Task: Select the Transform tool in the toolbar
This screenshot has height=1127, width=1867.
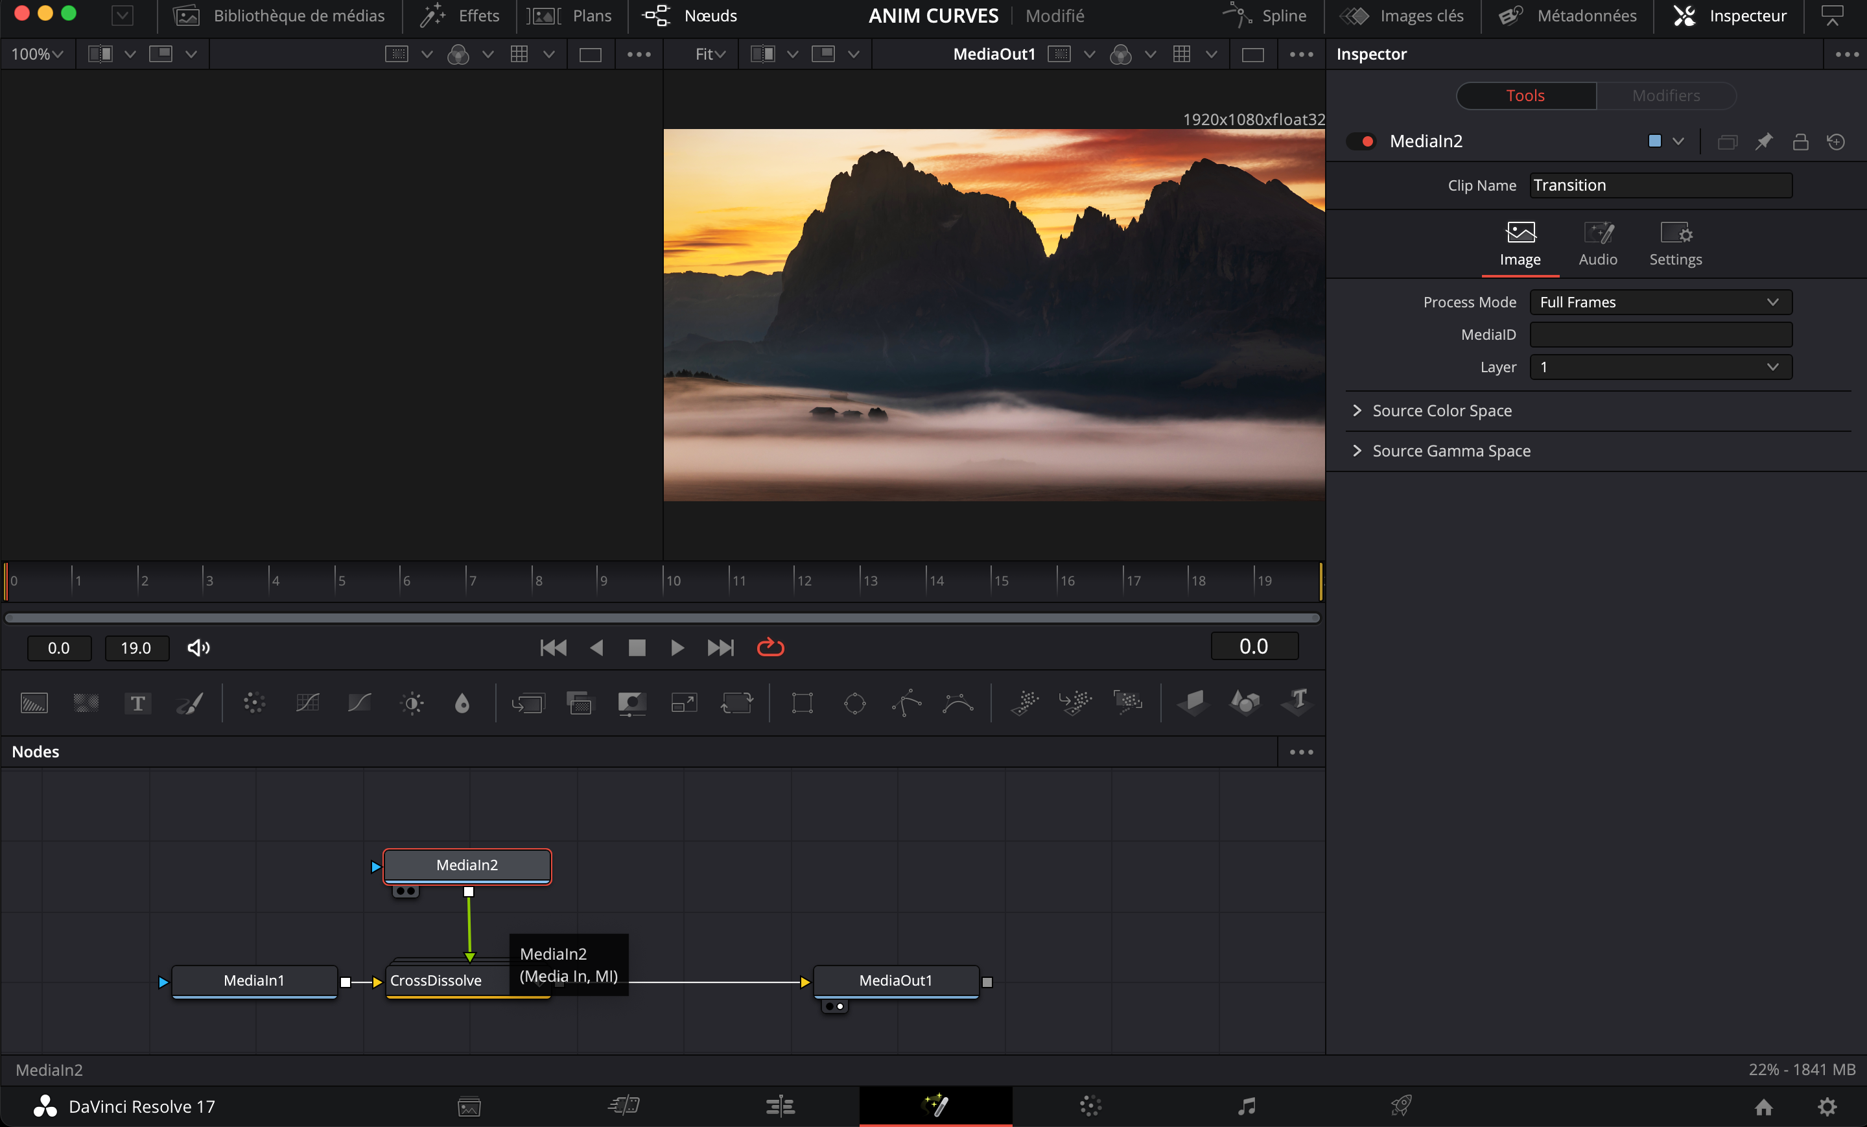Action: [x=736, y=704]
